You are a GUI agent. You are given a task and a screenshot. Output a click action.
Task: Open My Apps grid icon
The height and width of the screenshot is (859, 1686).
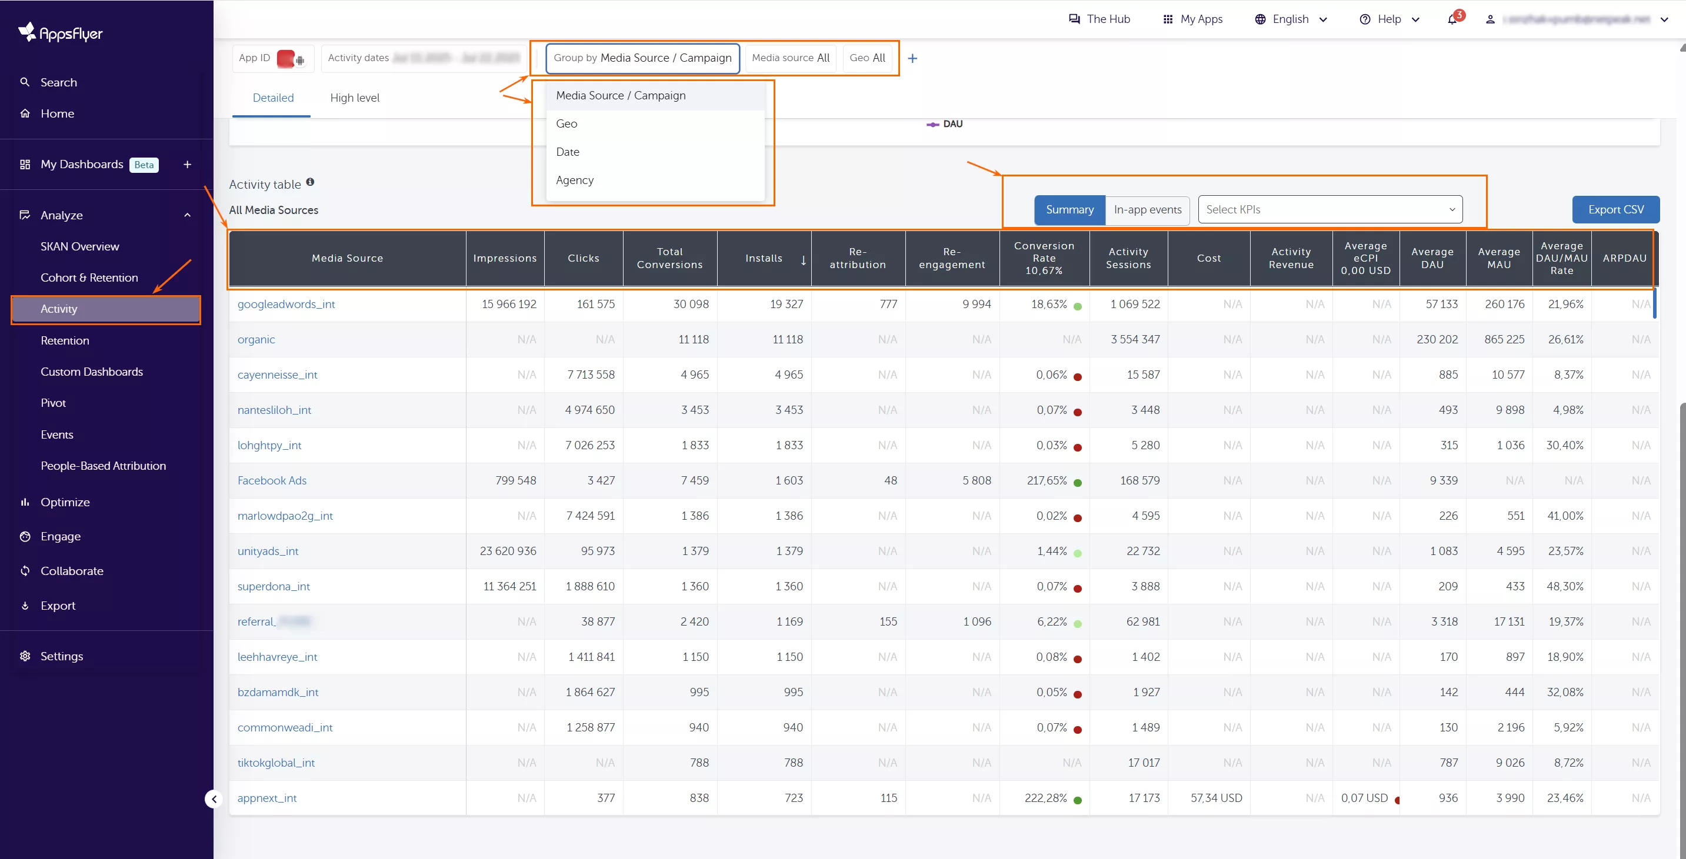point(1168,19)
